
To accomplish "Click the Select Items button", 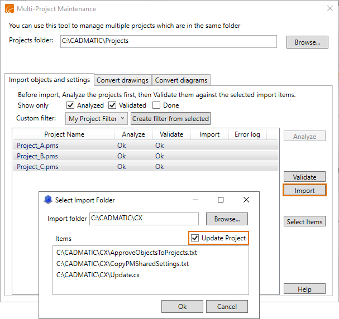I will pos(304,221).
